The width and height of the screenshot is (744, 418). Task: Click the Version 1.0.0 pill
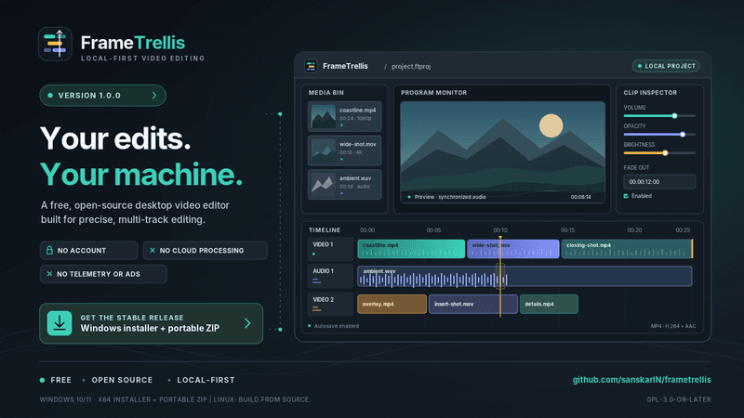pyautogui.click(x=103, y=96)
